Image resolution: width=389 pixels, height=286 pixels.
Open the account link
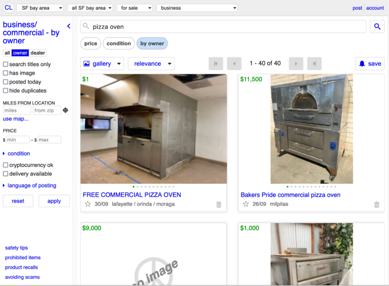[x=375, y=8]
